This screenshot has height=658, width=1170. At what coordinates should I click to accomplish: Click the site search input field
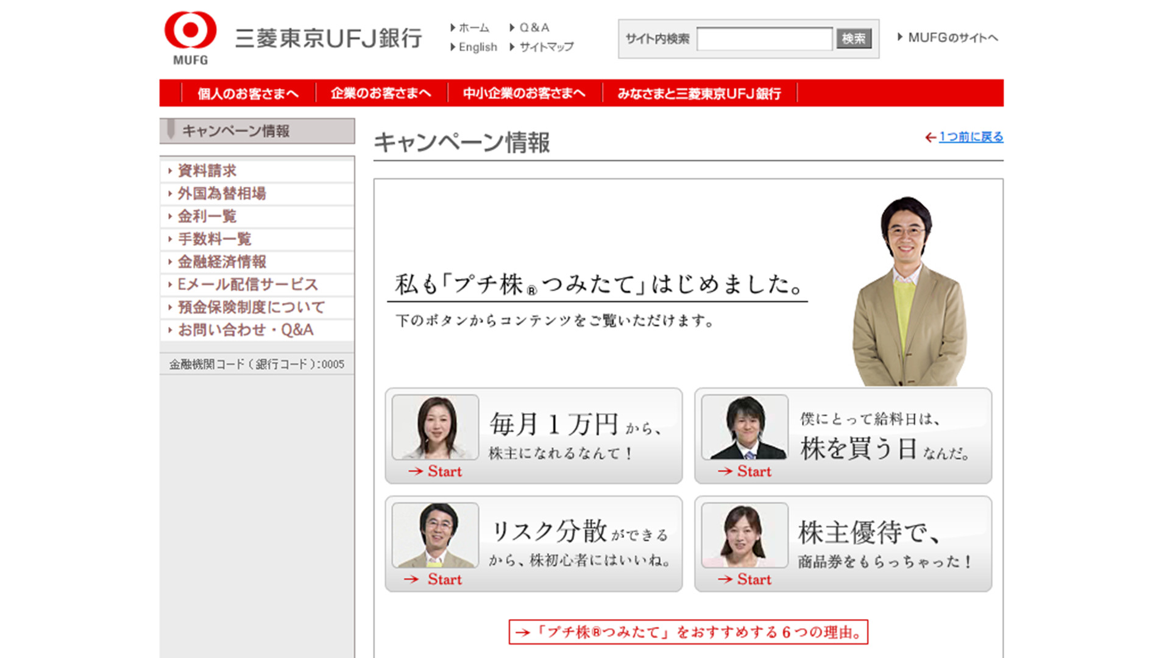coord(764,39)
